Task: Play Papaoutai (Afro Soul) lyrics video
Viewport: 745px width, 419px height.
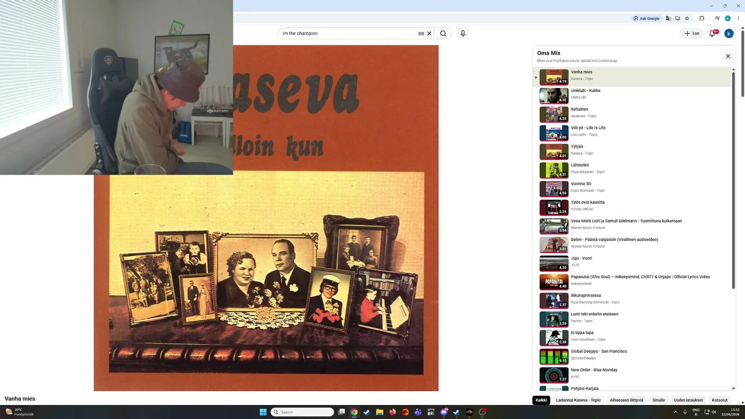Action: pyautogui.click(x=632, y=282)
